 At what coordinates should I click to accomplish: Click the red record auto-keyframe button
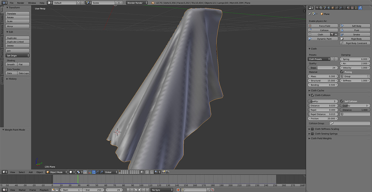pyautogui.click(x=178, y=189)
